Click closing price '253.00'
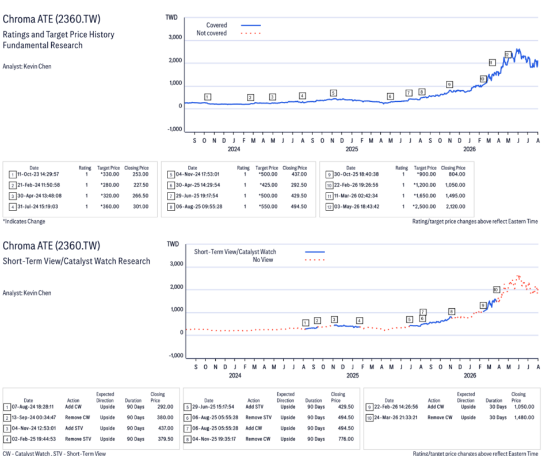The height and width of the screenshot is (456, 542). (x=140, y=174)
